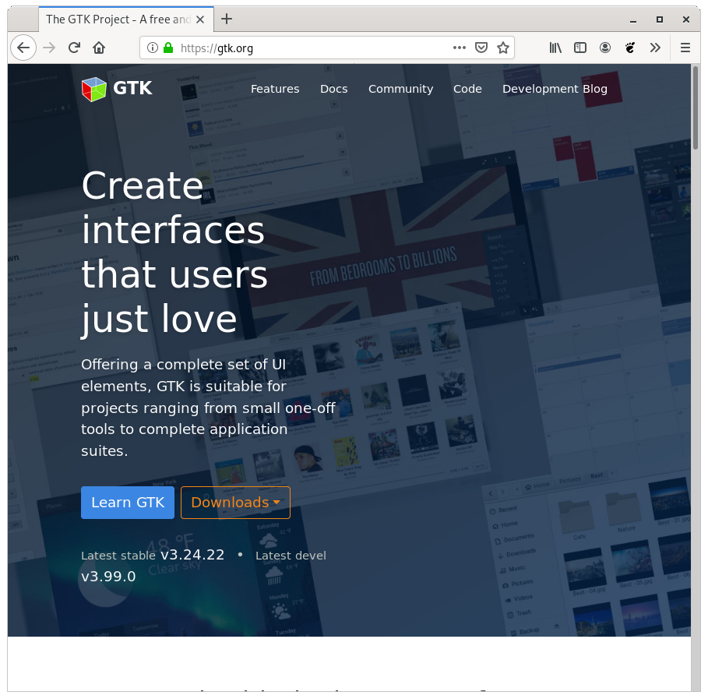
Task: Open the Docs page
Action: tap(333, 89)
